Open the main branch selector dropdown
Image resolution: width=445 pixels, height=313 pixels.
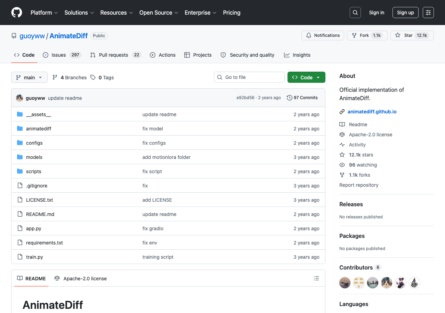(29, 77)
